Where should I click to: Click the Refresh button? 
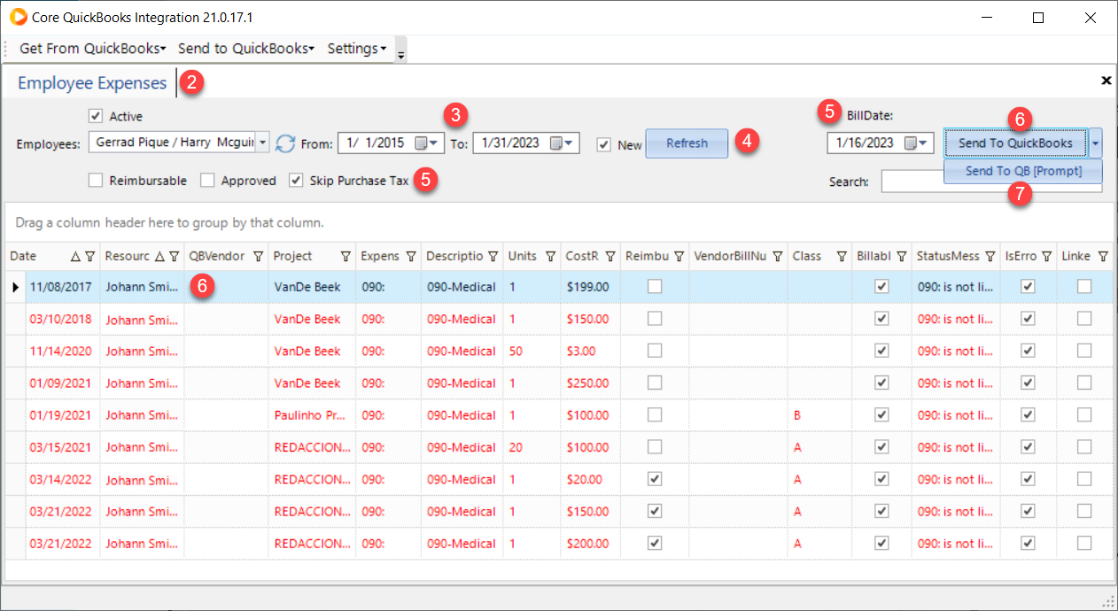[x=687, y=143]
